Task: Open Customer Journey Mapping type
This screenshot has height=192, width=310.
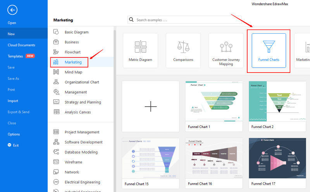Action: coord(226,51)
